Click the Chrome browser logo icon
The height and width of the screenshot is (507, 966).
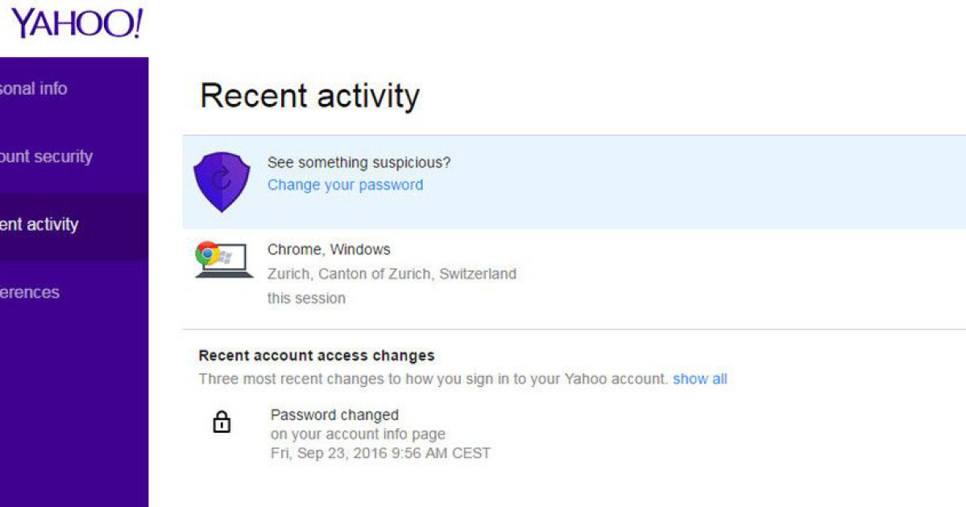(x=208, y=253)
